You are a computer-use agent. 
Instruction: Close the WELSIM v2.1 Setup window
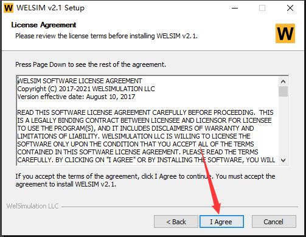tap(290, 8)
